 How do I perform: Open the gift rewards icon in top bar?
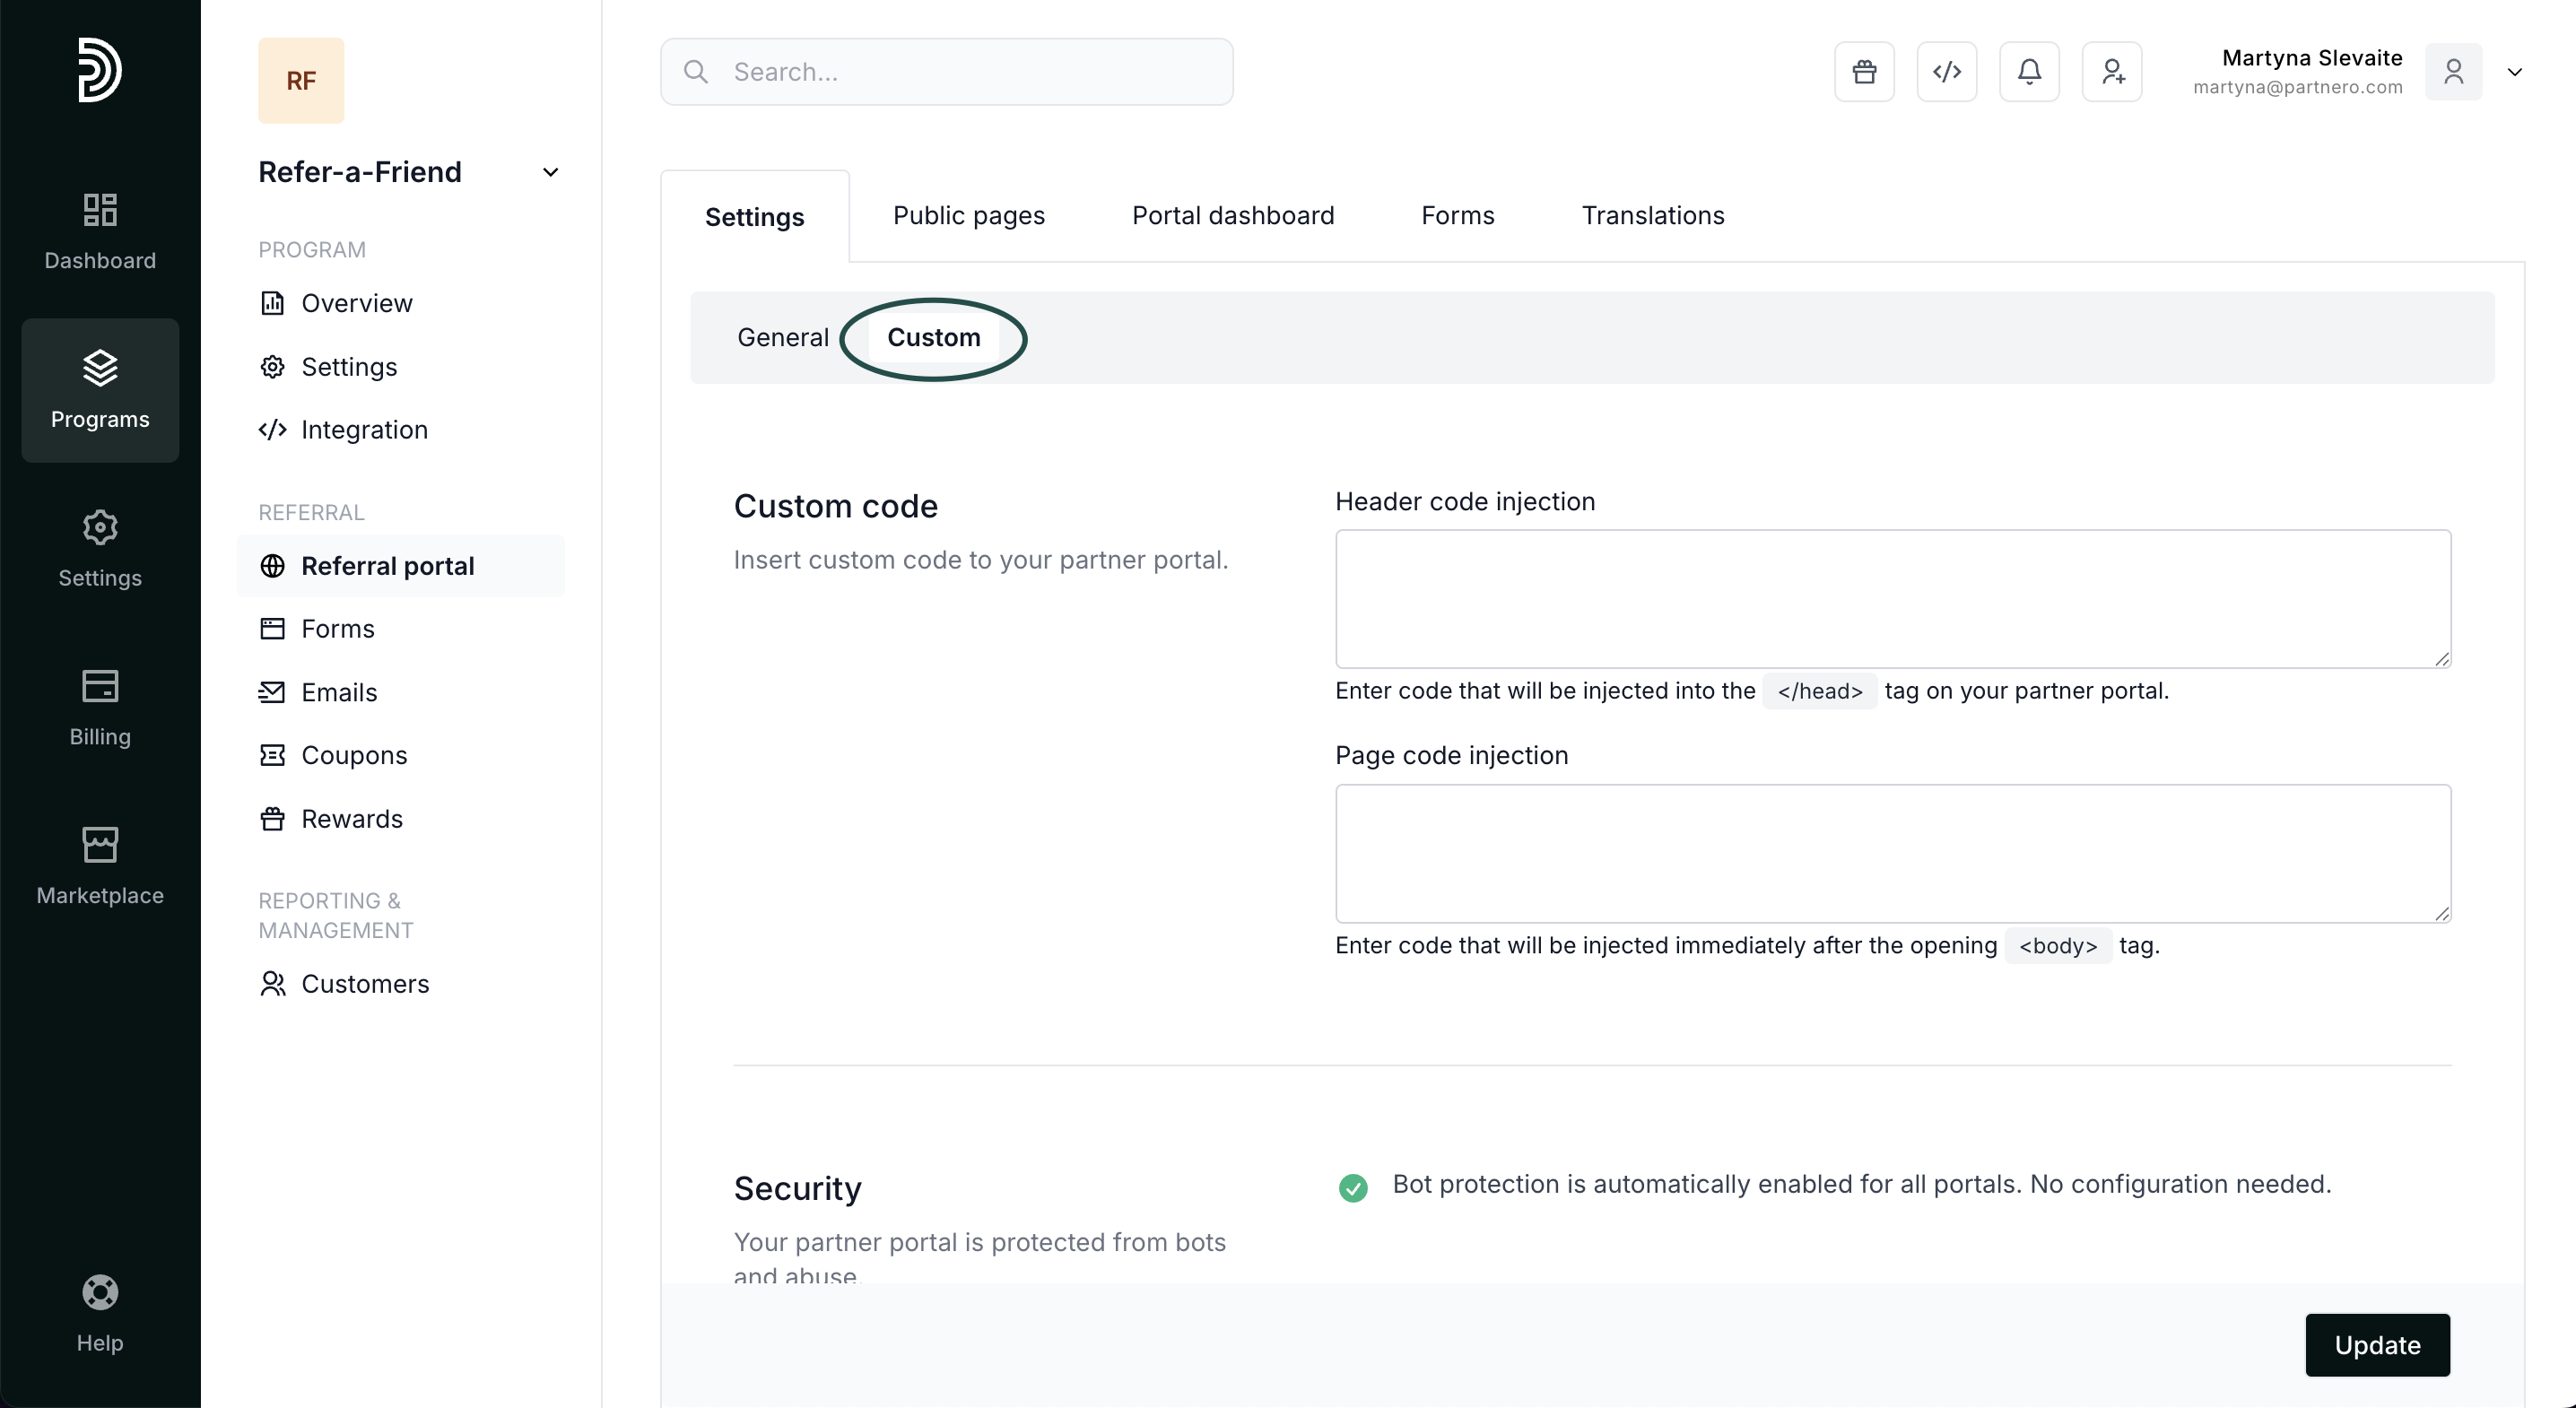coord(1864,72)
